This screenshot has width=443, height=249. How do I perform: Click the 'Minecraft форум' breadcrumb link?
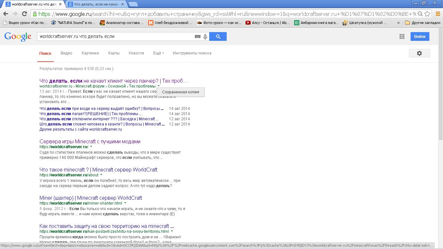[90, 86]
